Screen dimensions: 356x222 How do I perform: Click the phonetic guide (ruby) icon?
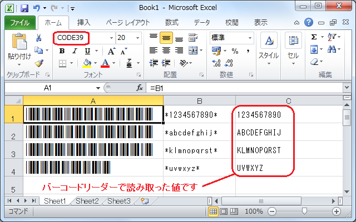(129, 63)
